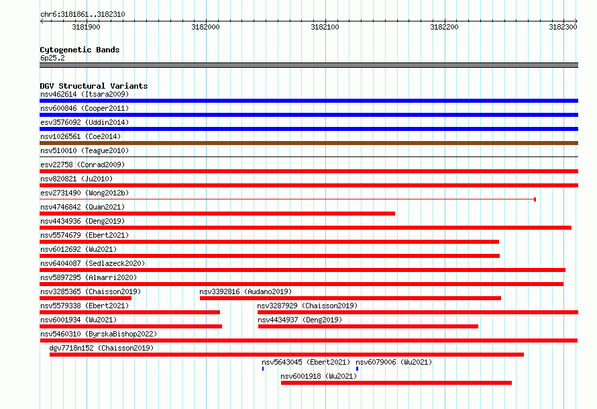The width and height of the screenshot is (597, 409).
Task: Click the 3182300 ruler position label
Action: [563, 27]
